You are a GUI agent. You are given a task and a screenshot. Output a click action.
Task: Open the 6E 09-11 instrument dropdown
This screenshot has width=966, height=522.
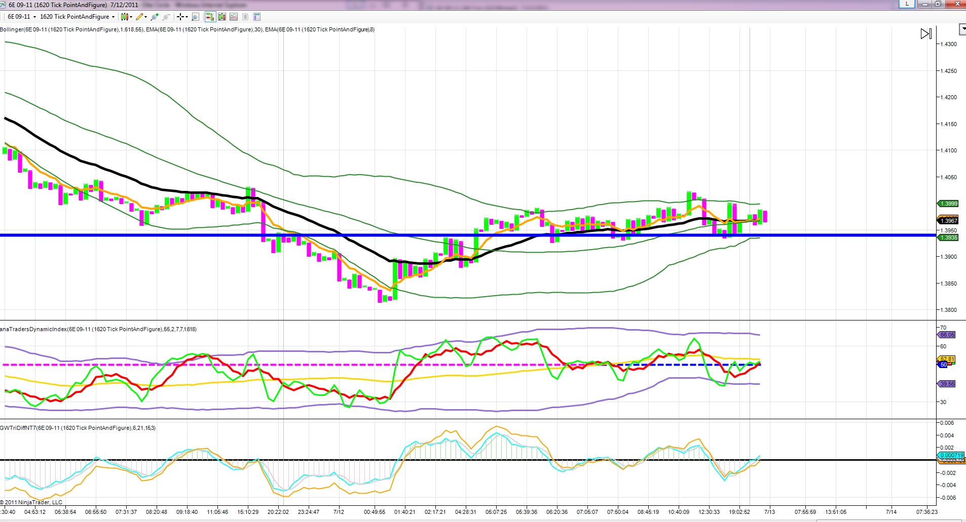[x=22, y=17]
